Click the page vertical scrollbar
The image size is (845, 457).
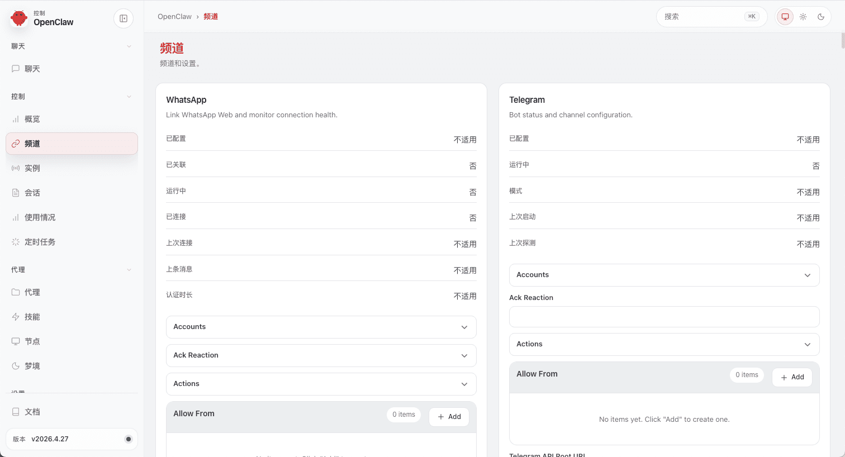pos(842,41)
